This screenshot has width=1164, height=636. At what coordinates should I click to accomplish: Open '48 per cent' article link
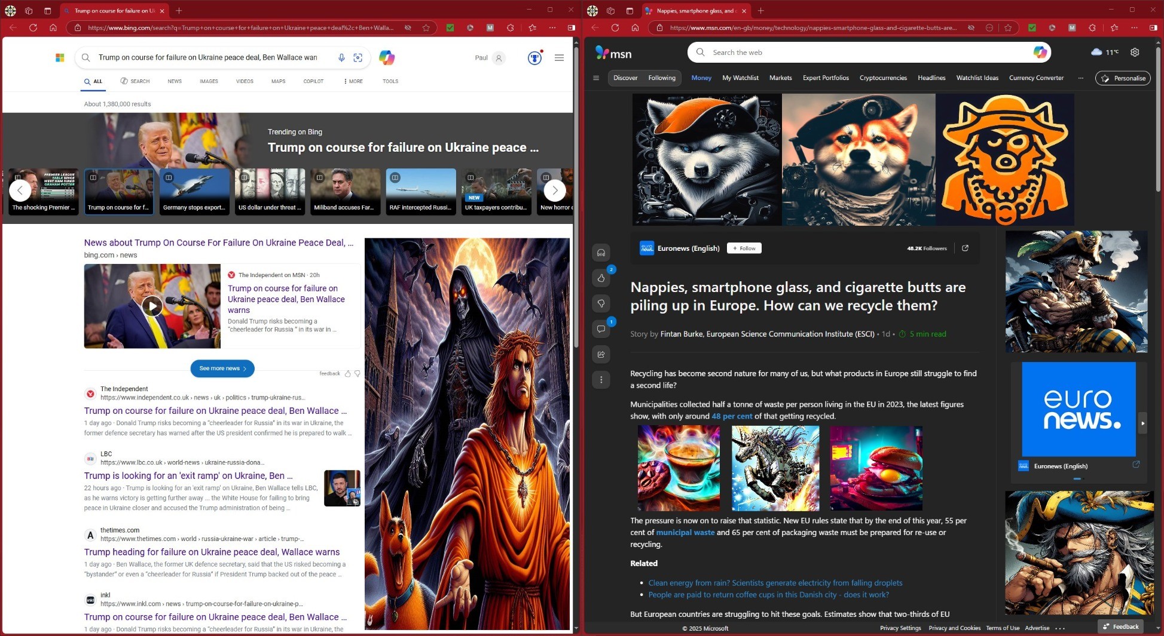(732, 416)
